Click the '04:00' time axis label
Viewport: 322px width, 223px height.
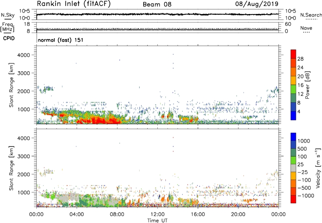coord(76,215)
